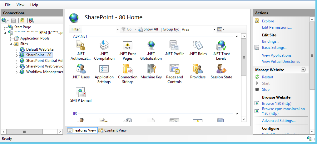Click feature list scrollbar up arrow
The width and height of the screenshot is (317, 144).
click(244, 36)
